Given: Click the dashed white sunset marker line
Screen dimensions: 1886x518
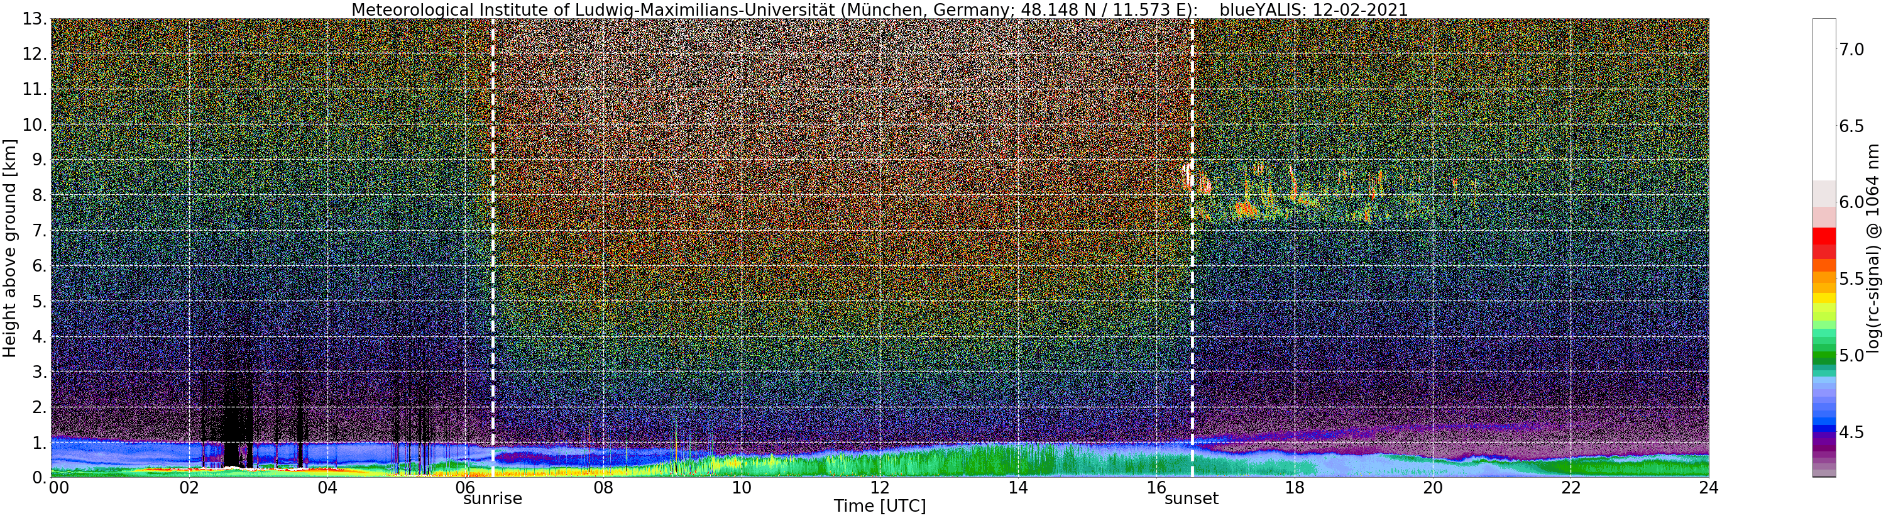Looking at the screenshot, I should click(1192, 248).
